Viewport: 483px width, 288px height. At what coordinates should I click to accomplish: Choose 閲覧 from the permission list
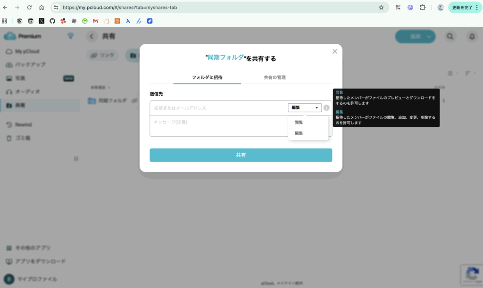[299, 123]
